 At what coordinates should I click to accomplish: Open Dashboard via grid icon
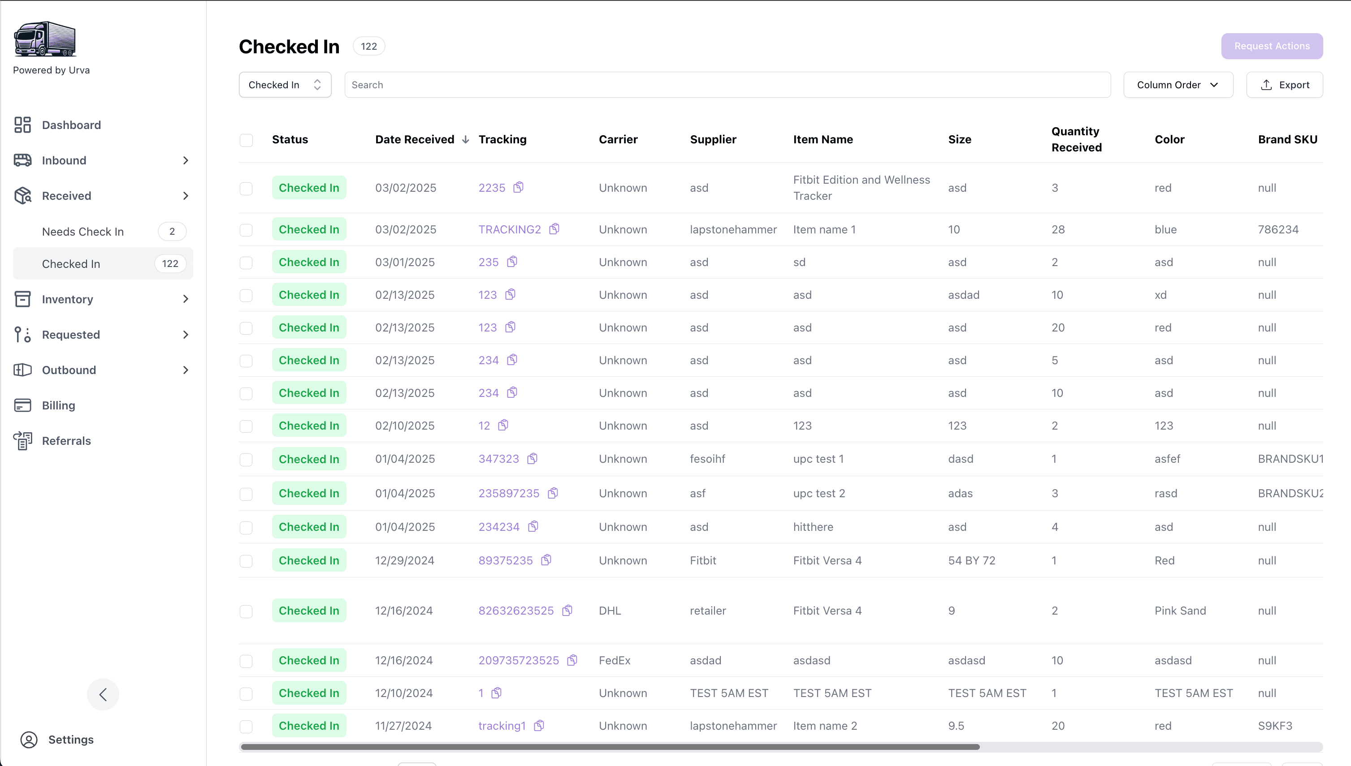(22, 125)
